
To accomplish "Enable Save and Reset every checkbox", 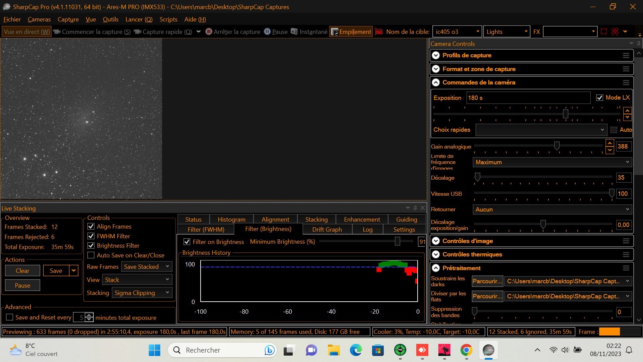I will [10, 317].
